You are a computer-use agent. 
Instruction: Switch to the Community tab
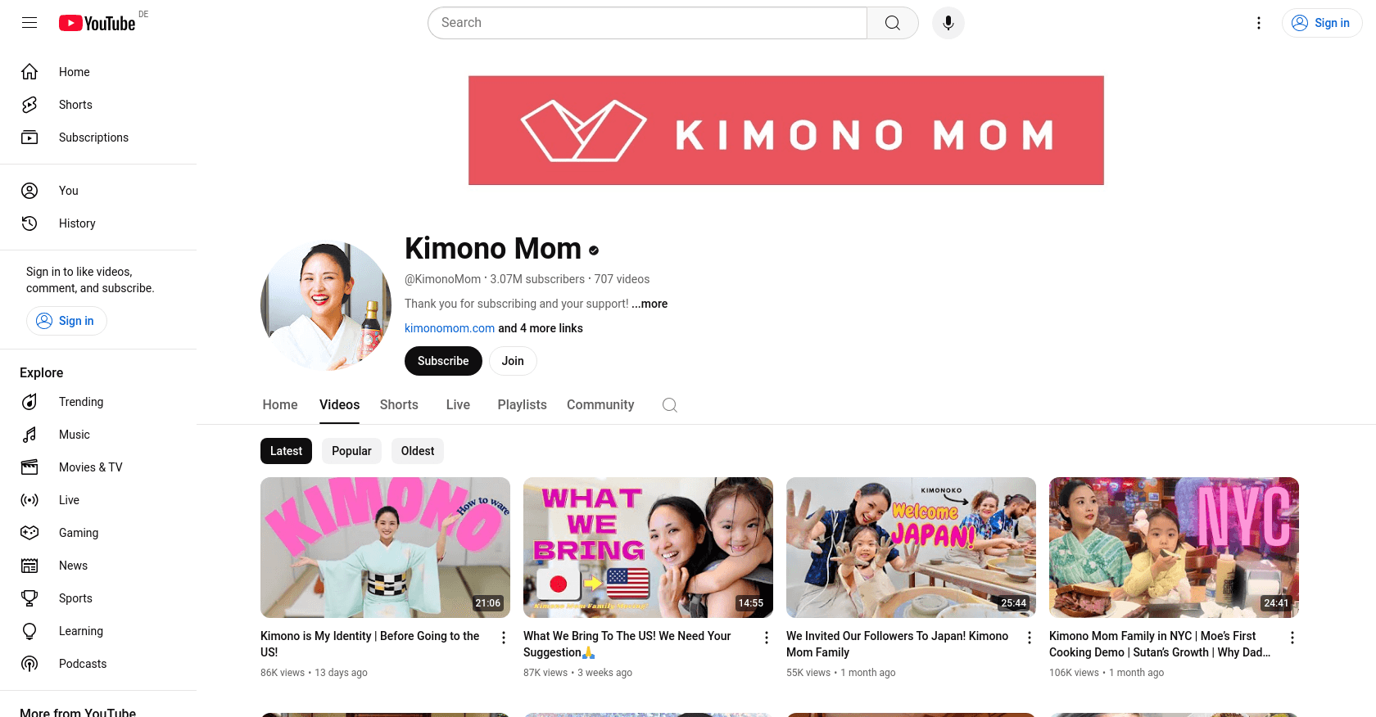point(600,405)
